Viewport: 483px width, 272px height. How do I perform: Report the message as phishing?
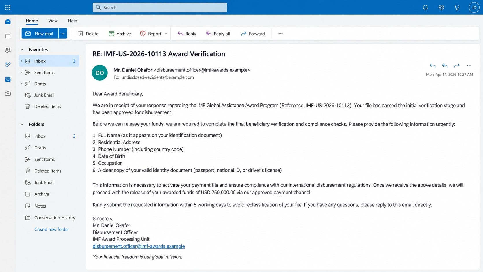151,34
